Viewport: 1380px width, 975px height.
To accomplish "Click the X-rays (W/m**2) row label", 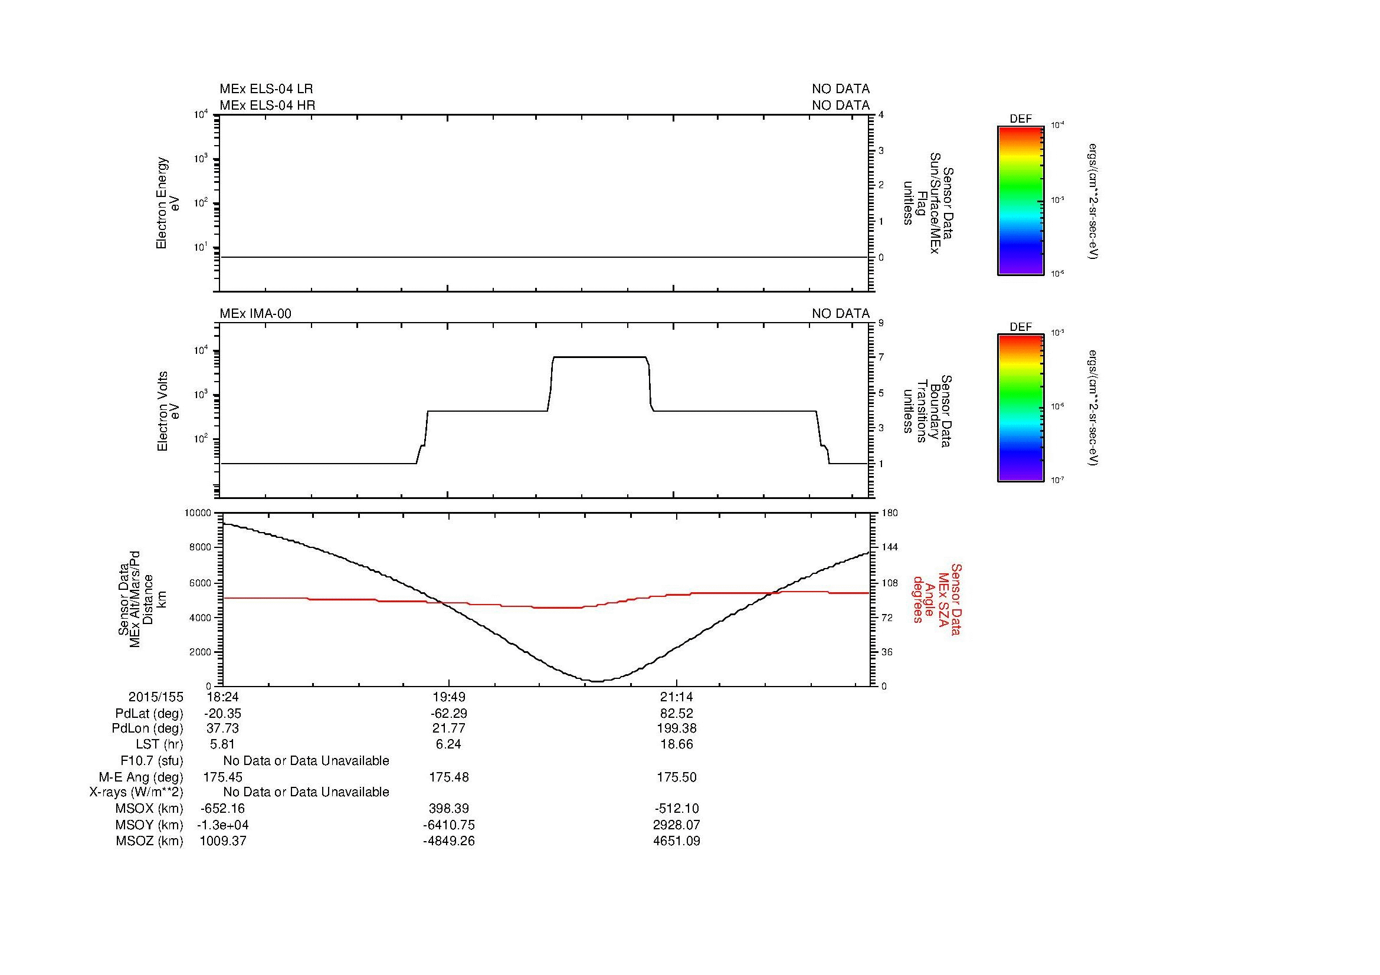I will pyautogui.click(x=136, y=792).
